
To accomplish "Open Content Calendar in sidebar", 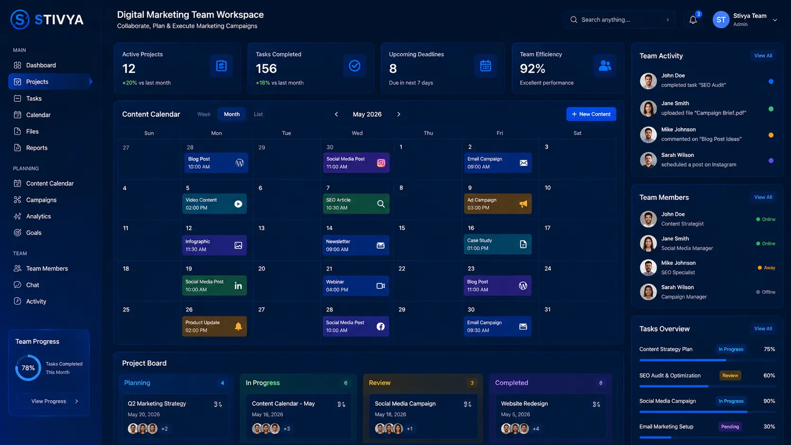I will pyautogui.click(x=49, y=183).
